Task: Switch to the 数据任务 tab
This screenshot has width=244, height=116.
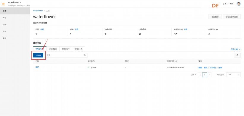Action: click(x=79, y=49)
